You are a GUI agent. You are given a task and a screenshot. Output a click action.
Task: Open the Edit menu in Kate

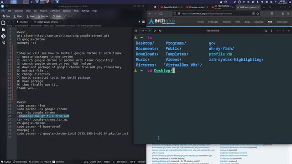point(10,11)
